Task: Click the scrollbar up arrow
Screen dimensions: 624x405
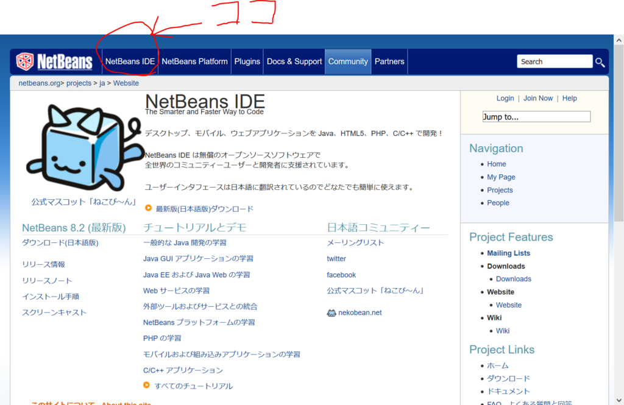Action: coord(619,40)
